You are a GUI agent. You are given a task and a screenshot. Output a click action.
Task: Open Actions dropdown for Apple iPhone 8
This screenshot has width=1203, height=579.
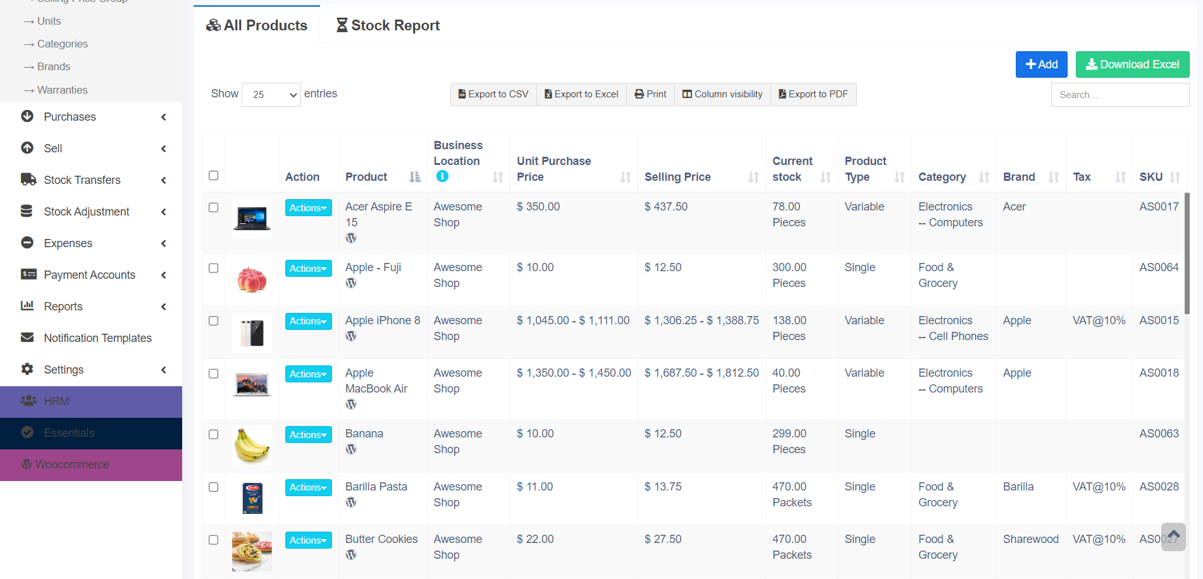[x=309, y=321]
